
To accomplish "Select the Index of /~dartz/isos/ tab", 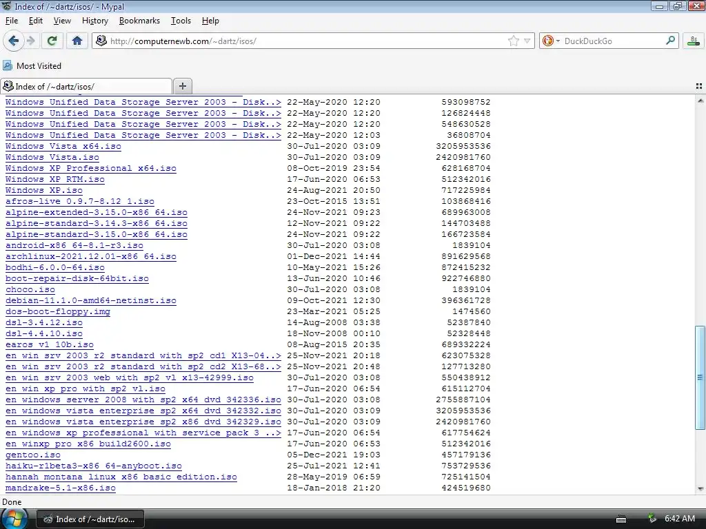I will click(x=86, y=86).
